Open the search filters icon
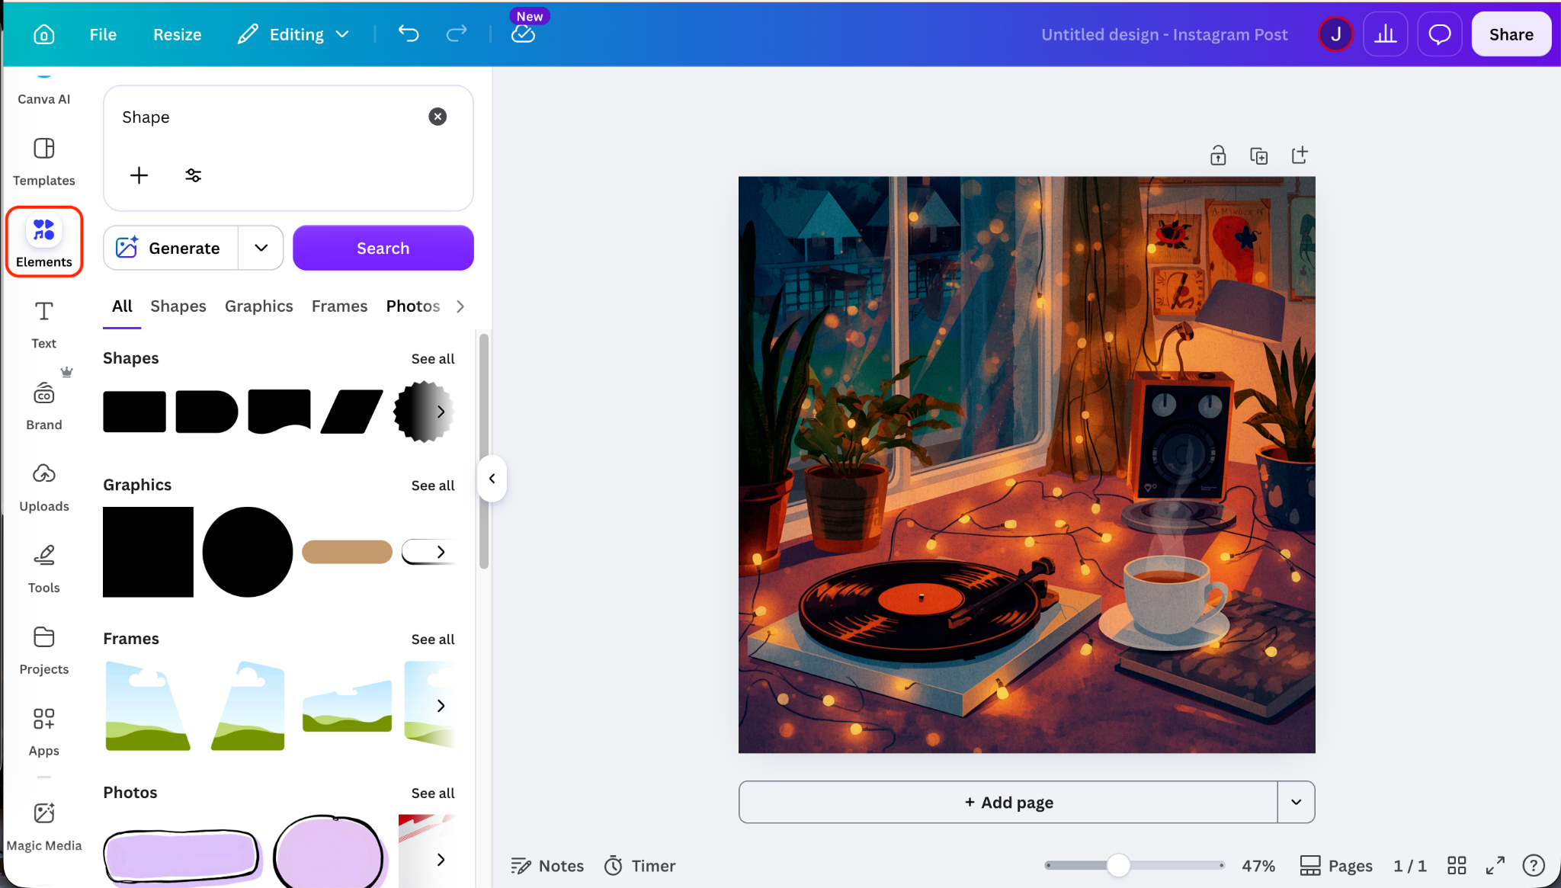 coord(194,175)
